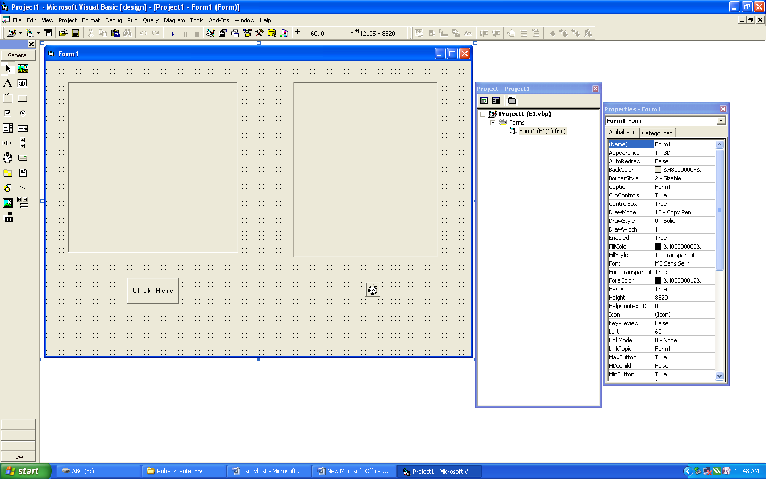Select the FileListBox control tool

pos(23,173)
